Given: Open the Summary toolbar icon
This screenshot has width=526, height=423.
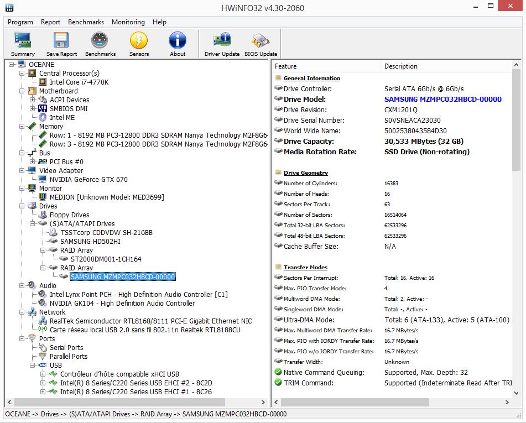Looking at the screenshot, I should pos(23,44).
